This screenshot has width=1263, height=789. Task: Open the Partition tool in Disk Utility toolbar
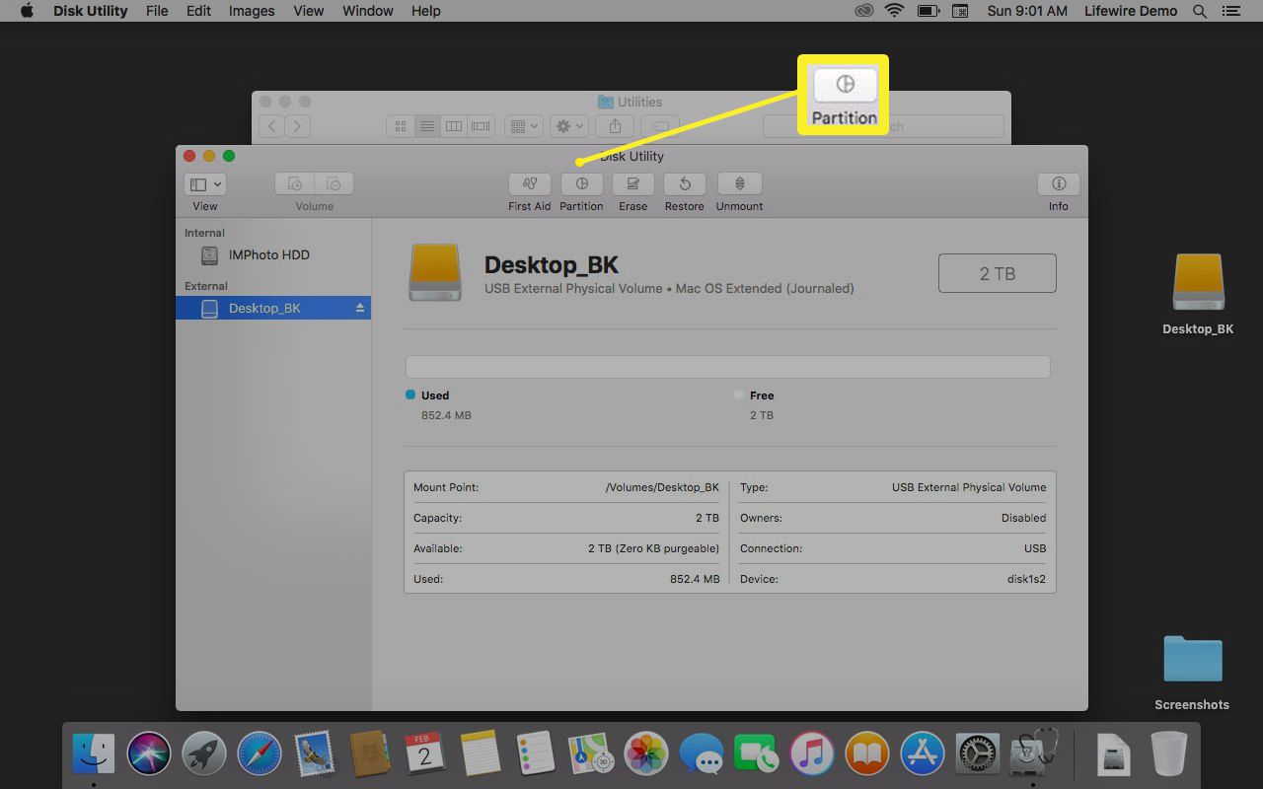click(x=581, y=184)
